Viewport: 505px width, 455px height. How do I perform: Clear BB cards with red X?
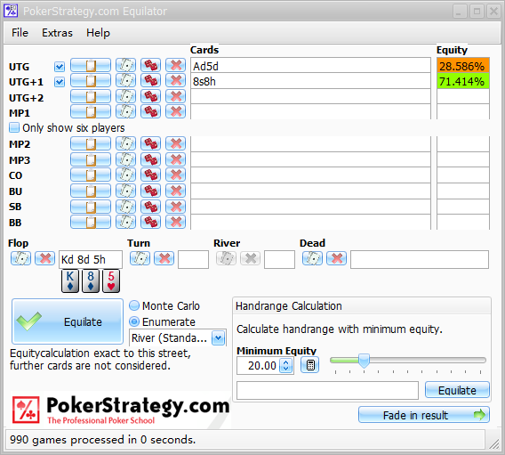coord(175,222)
